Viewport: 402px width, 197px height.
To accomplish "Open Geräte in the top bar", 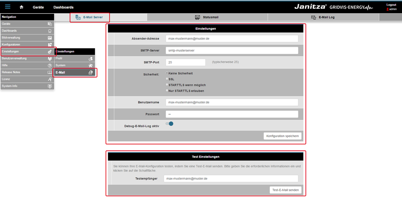I will coord(38,7).
